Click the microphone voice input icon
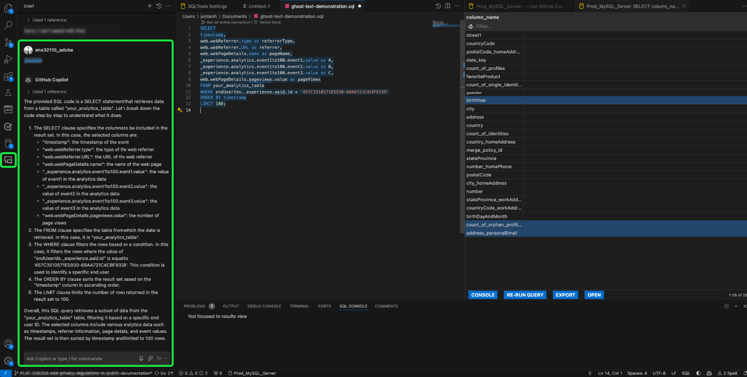This screenshot has width=747, height=377. coord(141,358)
